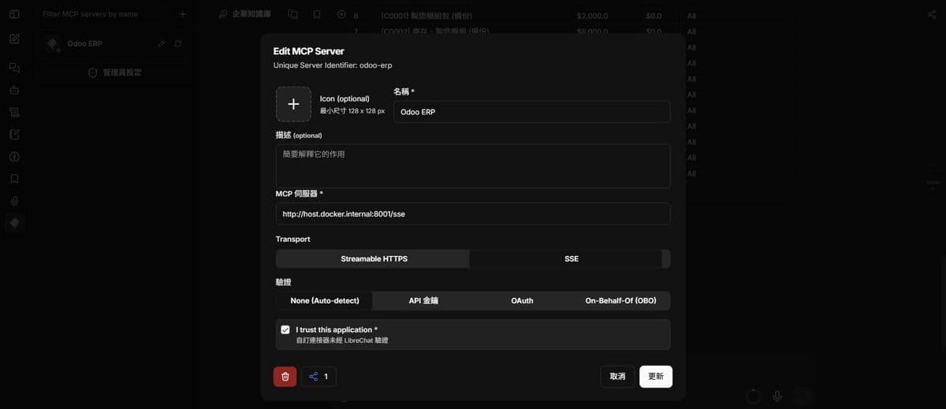Click the 更新 update button
The height and width of the screenshot is (409, 946).
(x=656, y=377)
